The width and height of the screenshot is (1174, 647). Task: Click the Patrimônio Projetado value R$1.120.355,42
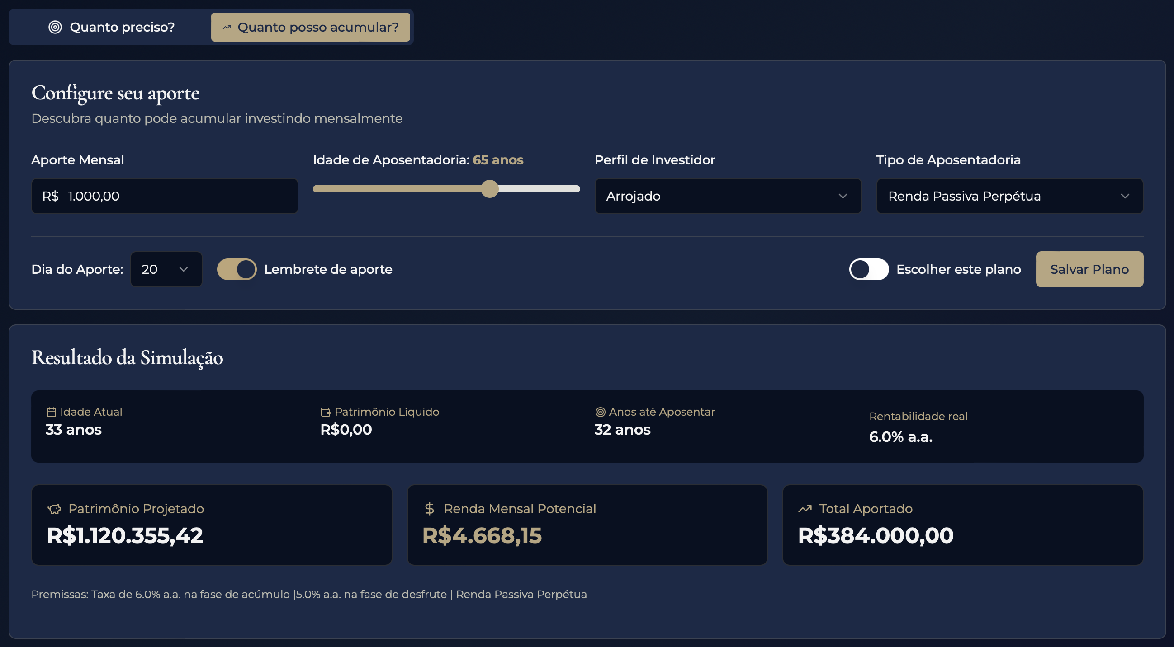pyautogui.click(x=125, y=535)
